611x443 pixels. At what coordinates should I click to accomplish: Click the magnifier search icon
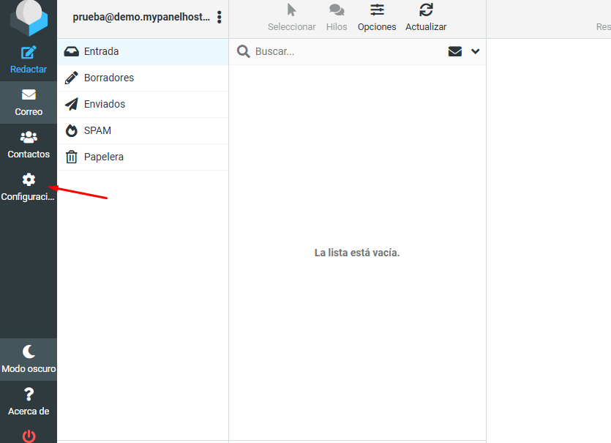coord(244,51)
